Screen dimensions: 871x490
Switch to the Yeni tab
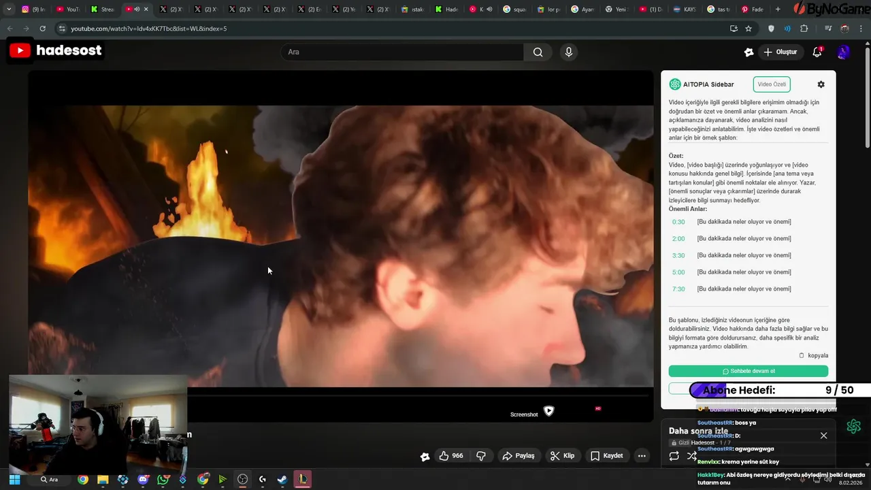616,10
